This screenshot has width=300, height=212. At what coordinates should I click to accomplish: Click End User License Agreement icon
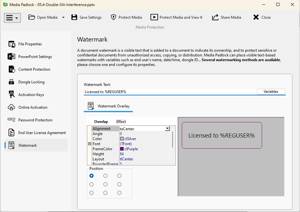coord(12,133)
